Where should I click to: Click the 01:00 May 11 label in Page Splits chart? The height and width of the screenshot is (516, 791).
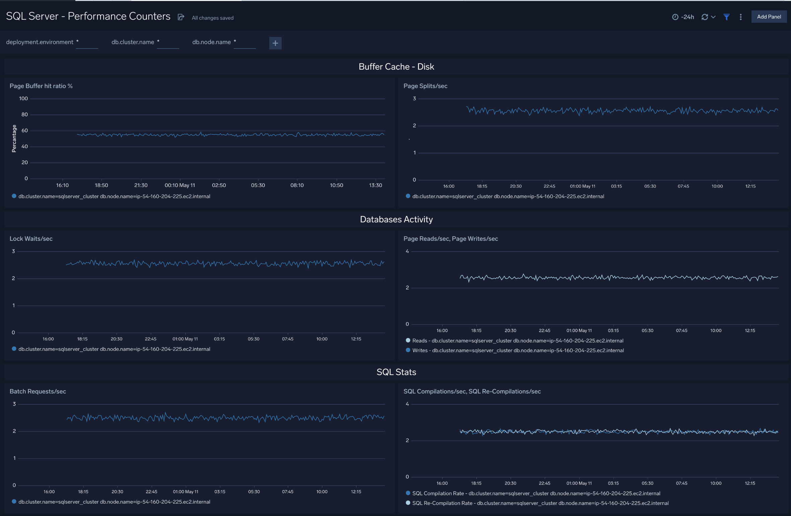pyautogui.click(x=583, y=186)
